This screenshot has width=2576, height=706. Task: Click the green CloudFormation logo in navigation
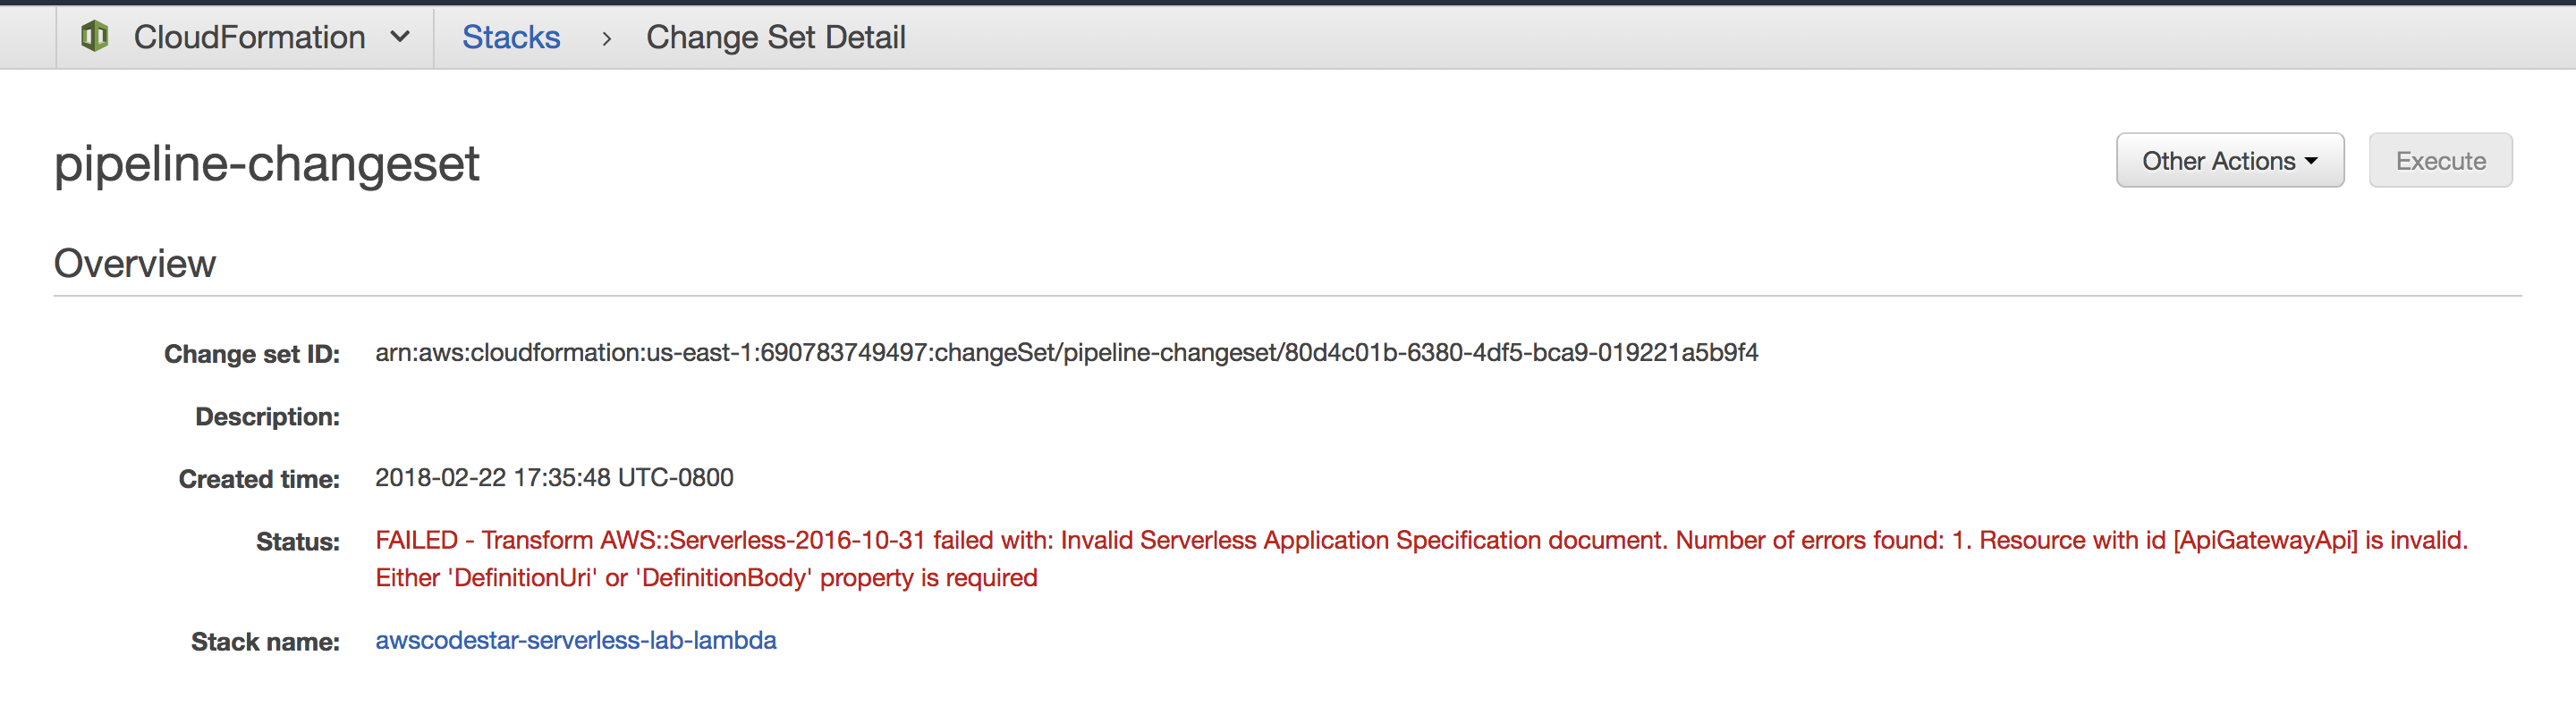click(x=96, y=36)
